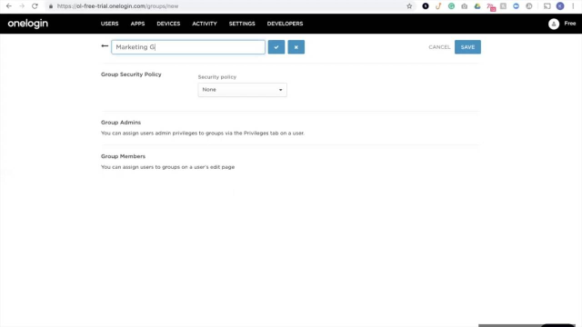Click the browser forward arrow

tap(22, 6)
